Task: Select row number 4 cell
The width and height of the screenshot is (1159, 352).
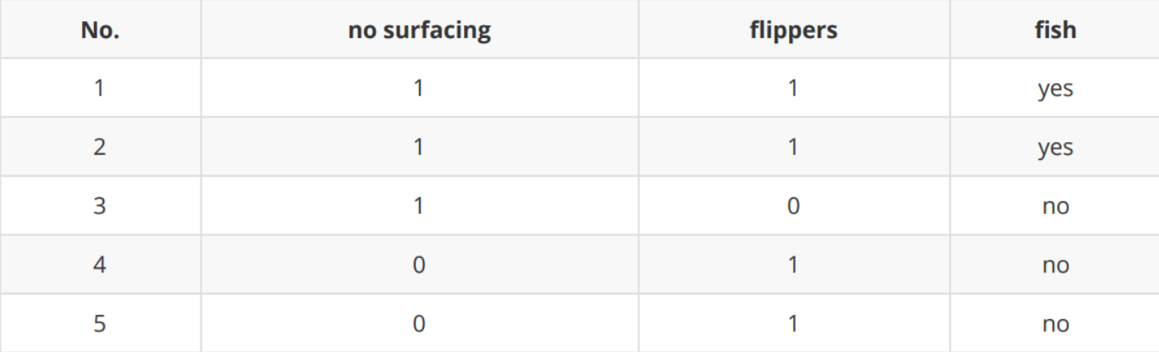Action: pos(100,265)
